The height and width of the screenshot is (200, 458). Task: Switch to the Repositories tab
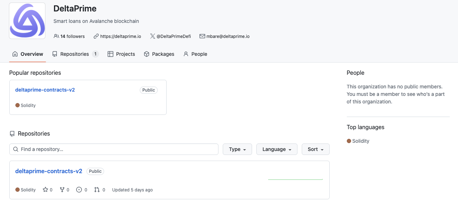tap(75, 54)
